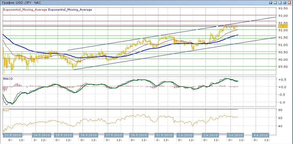
Task: Select the 28.5.2010 date marker
Action: coord(139,135)
